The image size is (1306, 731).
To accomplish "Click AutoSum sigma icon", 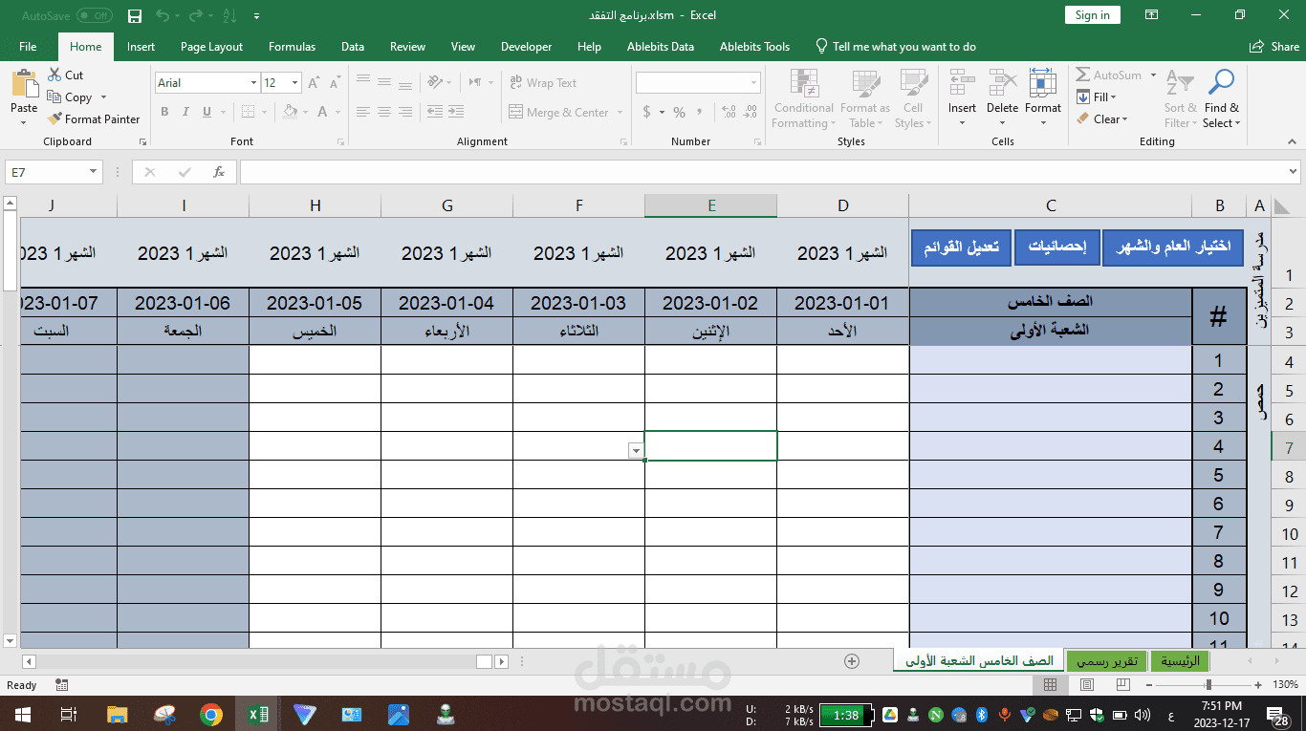I will click(1083, 75).
